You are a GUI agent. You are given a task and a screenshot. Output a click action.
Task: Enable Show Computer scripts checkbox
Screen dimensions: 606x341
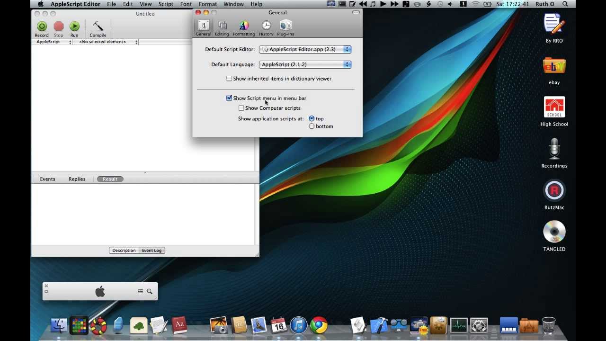pos(241,108)
